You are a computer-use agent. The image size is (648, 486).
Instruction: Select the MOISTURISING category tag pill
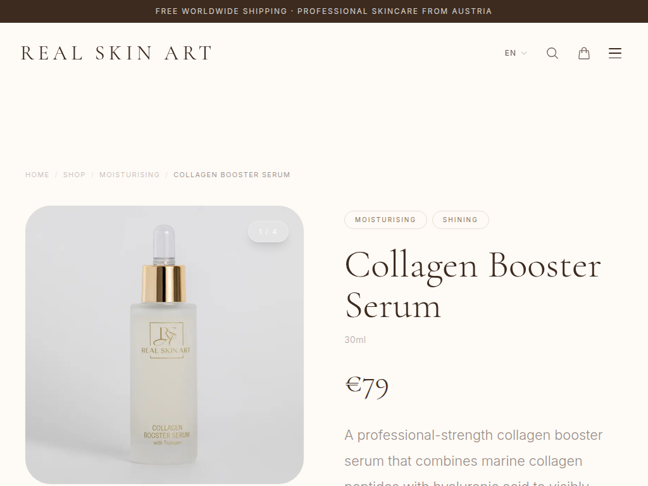point(385,220)
